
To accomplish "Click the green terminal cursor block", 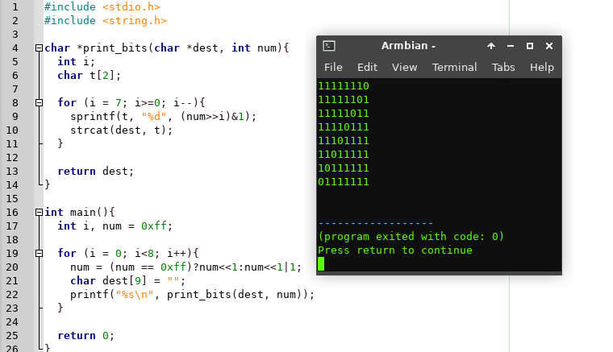I will pos(321,264).
